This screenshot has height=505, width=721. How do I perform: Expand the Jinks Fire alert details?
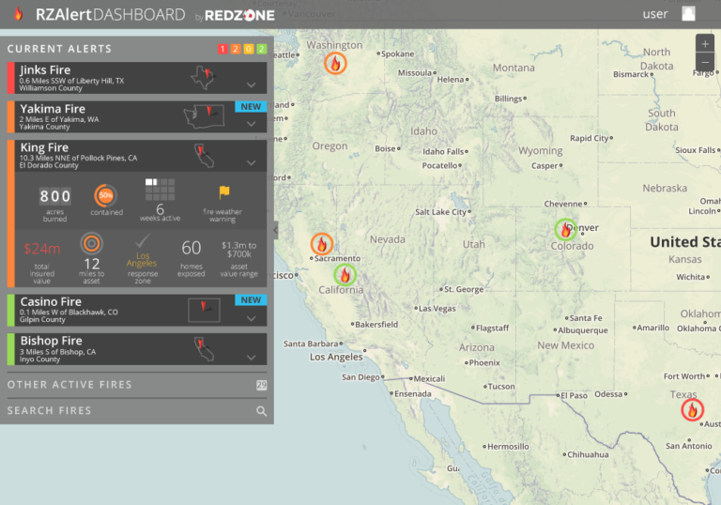click(251, 84)
